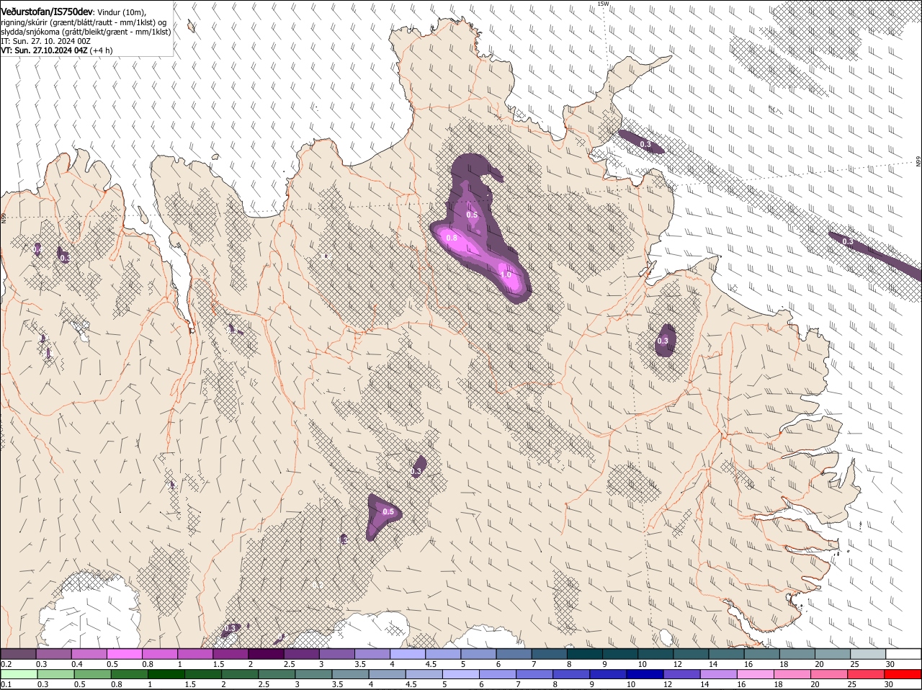This screenshot has height=690, width=922.
Task: Click the '(+4 h)' forecast offset text
Action: click(x=102, y=50)
